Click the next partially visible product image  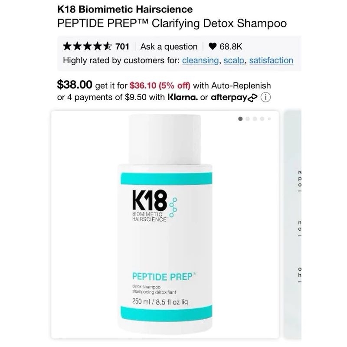[x=292, y=224]
